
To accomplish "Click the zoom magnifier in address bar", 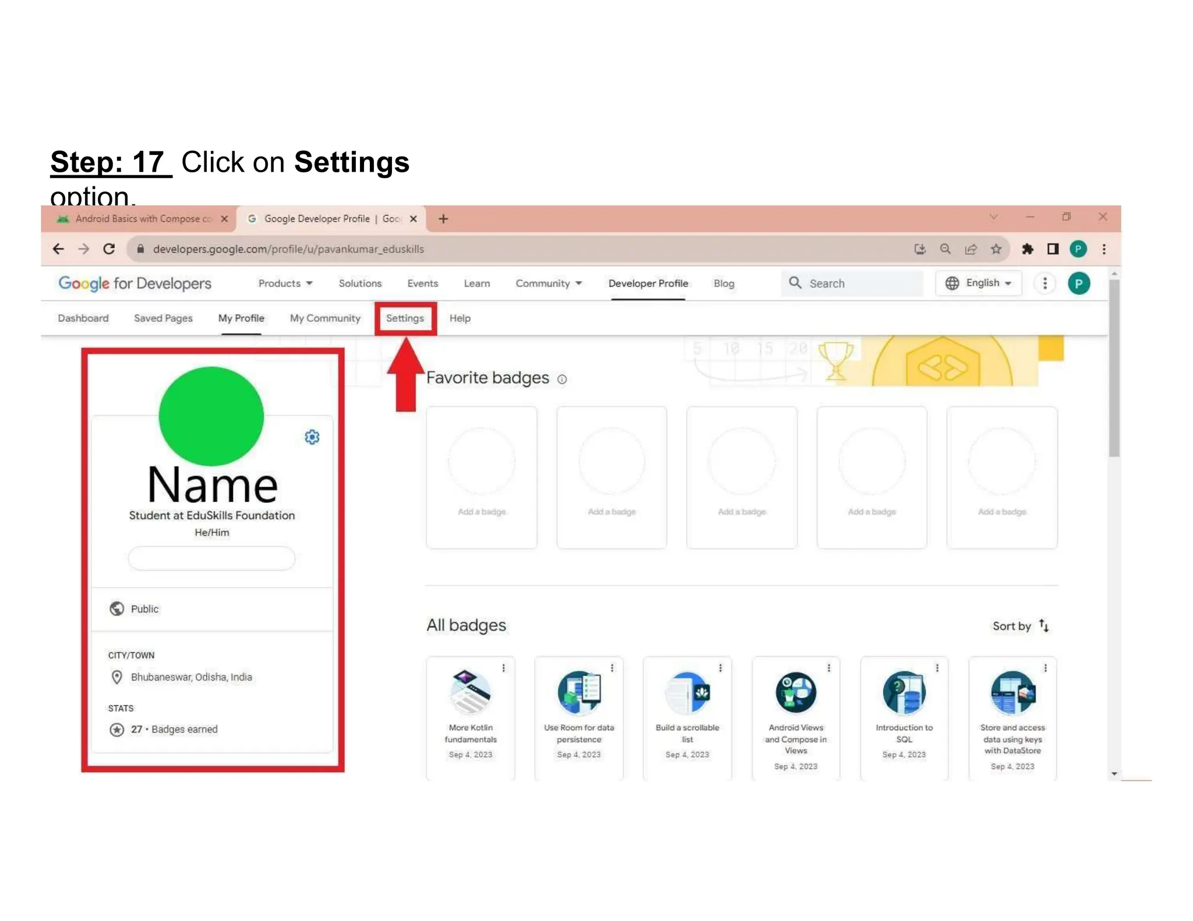I will (x=945, y=249).
